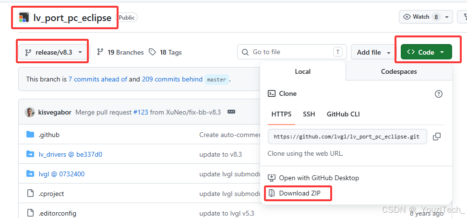View the 19 Branches link
The height and width of the screenshot is (218, 467).
(x=120, y=52)
